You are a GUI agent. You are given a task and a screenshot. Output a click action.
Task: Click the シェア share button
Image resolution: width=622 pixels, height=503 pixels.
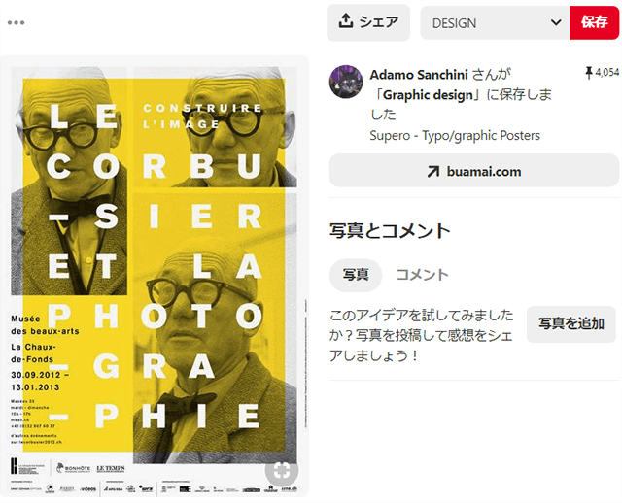[x=368, y=22]
